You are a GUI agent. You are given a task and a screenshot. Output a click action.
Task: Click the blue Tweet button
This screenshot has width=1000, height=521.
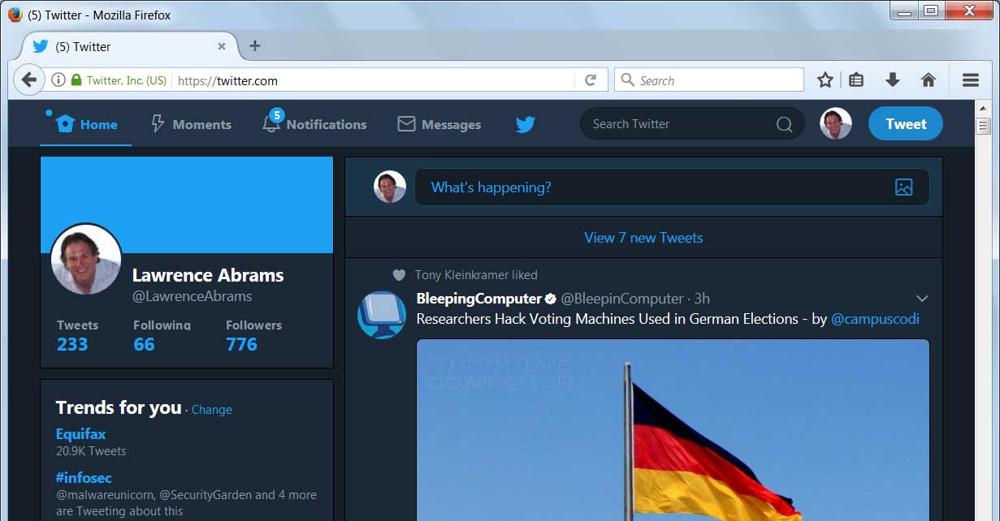point(905,124)
